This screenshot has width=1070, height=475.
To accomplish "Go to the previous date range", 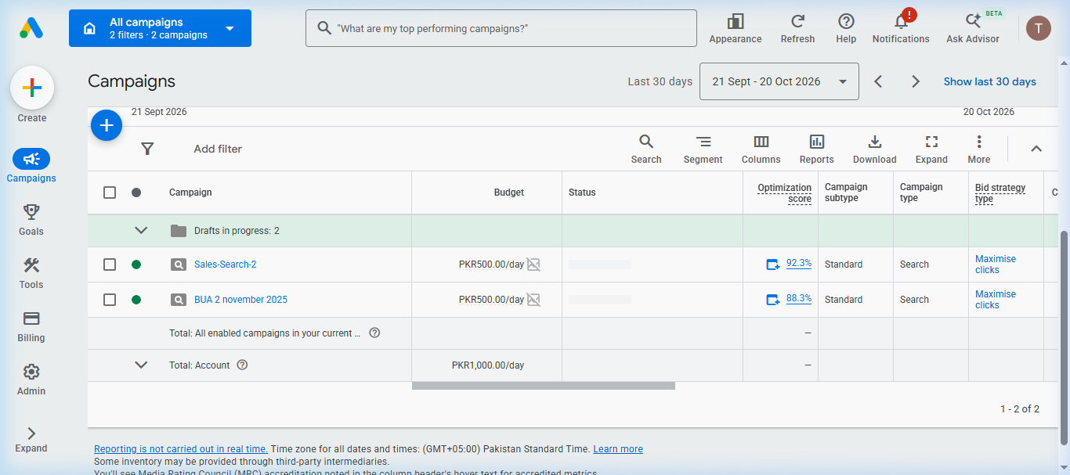I will pos(878,81).
